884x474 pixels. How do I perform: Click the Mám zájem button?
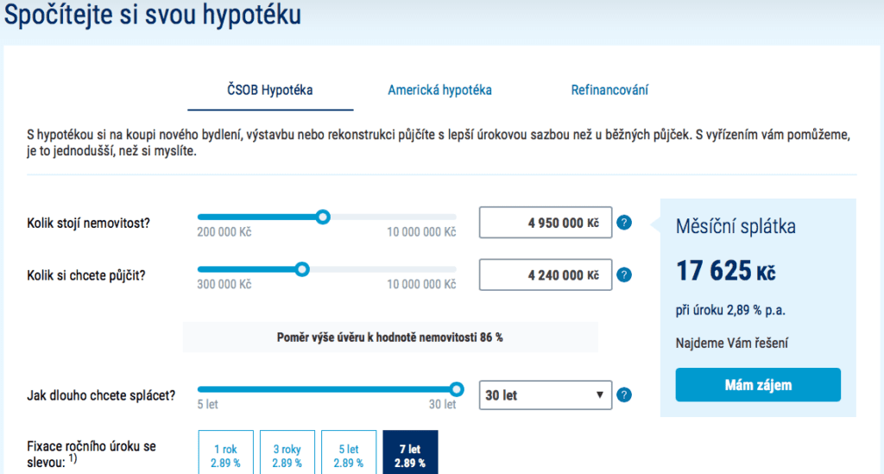click(758, 385)
